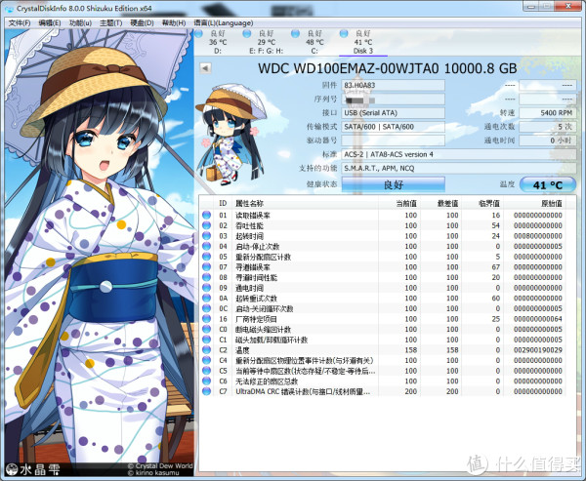Click the CrystalDiskInfo title bar icon
Image resolution: width=586 pixels, height=481 pixels.
click(10, 8)
